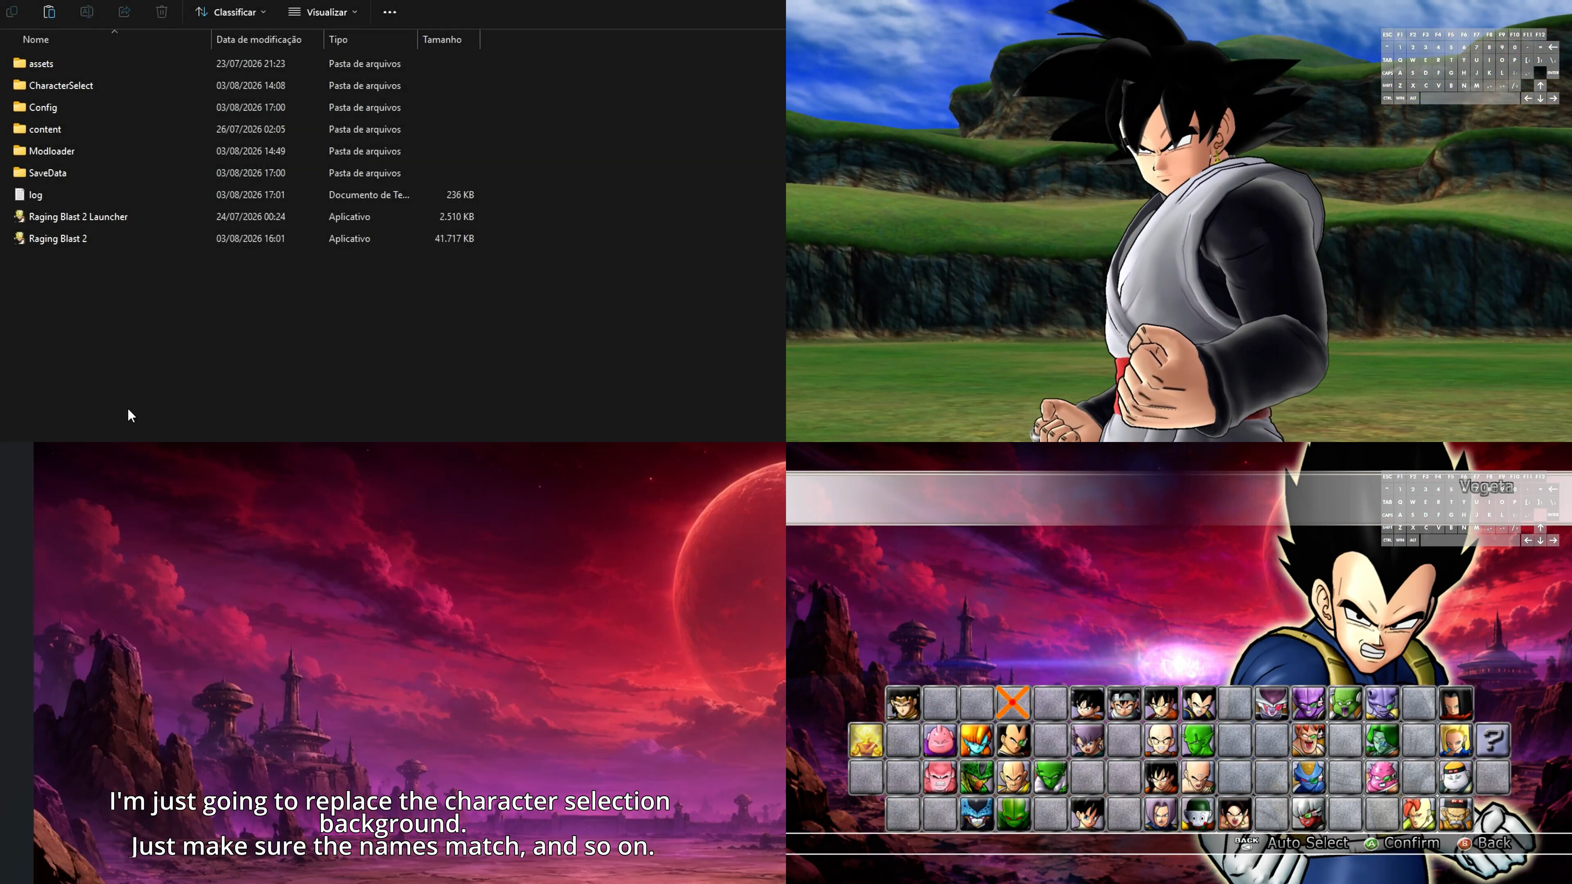Screen dimensions: 1572x884
Task: Select the log text document icon
Action: pyautogui.click(x=20, y=195)
